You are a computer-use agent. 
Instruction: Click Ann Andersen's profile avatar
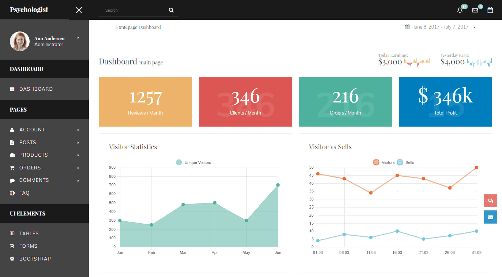(x=20, y=41)
